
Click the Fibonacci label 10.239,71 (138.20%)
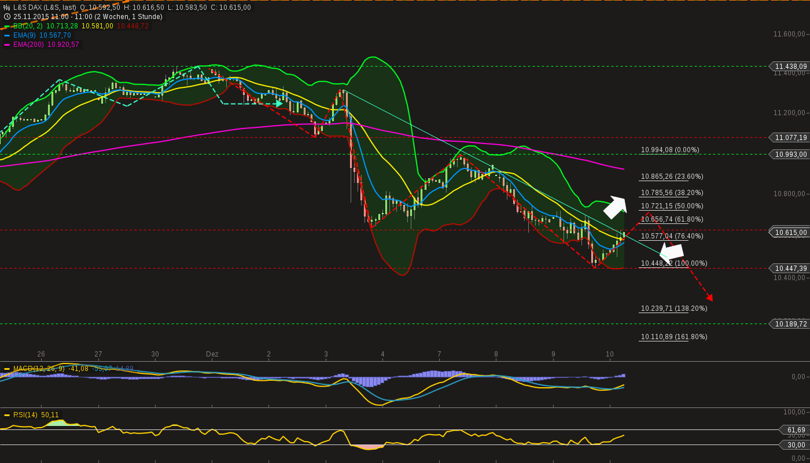click(674, 308)
